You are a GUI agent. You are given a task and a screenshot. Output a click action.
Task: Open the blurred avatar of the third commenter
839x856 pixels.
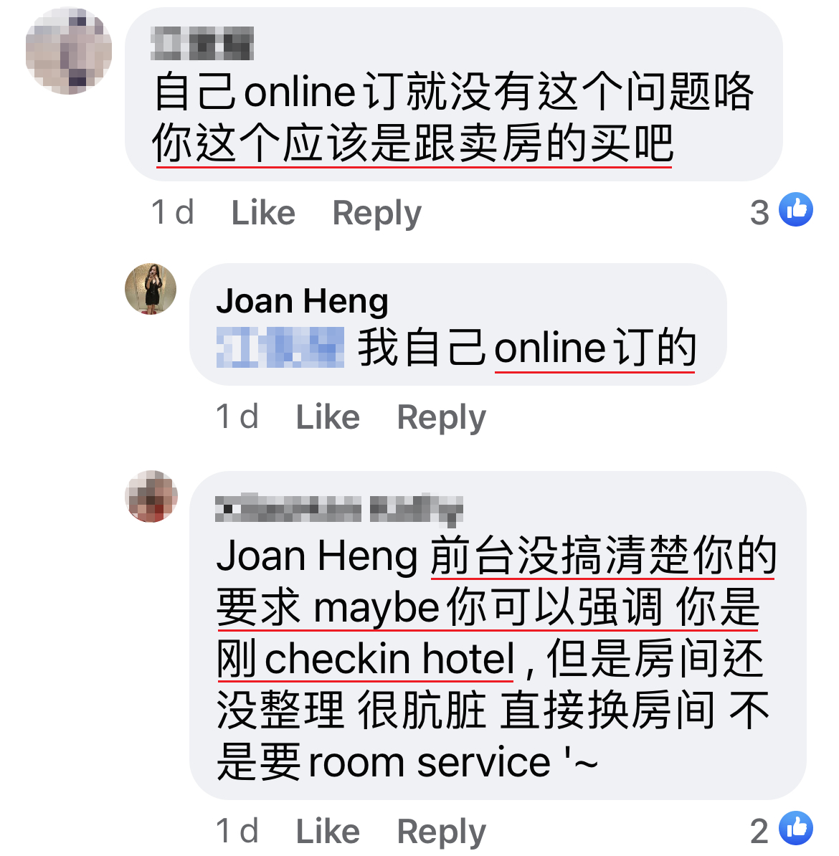click(151, 496)
